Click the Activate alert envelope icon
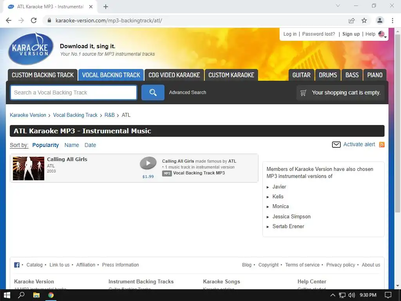This screenshot has width=401, height=301. pyautogui.click(x=336, y=145)
